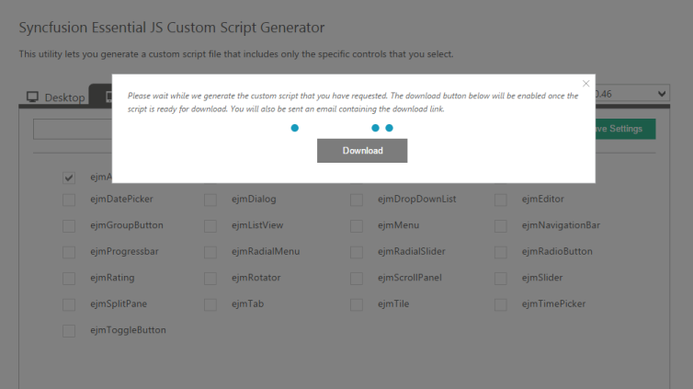Click the Download button in the dialog
The image size is (693, 389).
click(x=362, y=151)
